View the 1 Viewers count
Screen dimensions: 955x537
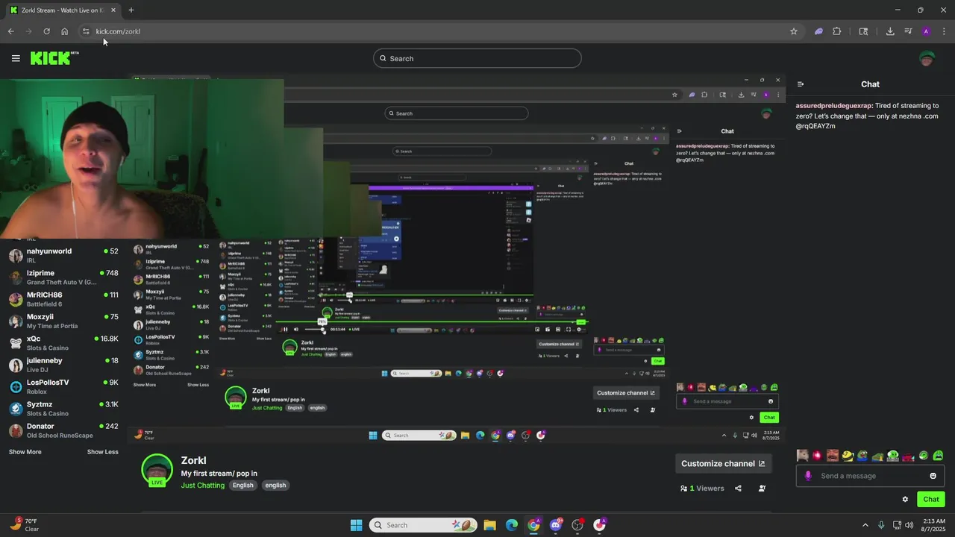702,489
